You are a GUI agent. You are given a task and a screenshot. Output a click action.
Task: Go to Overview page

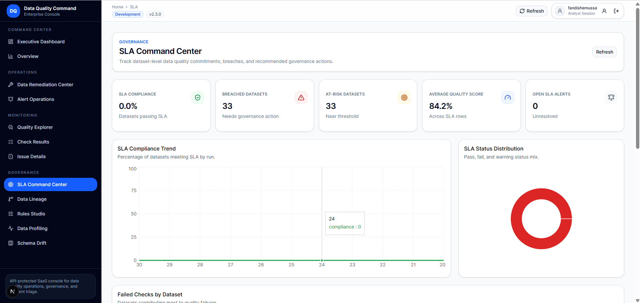[x=50, y=56]
